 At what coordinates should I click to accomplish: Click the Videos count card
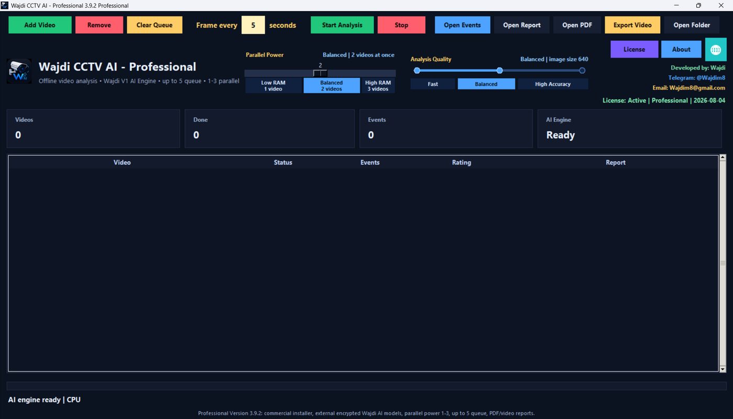click(93, 129)
